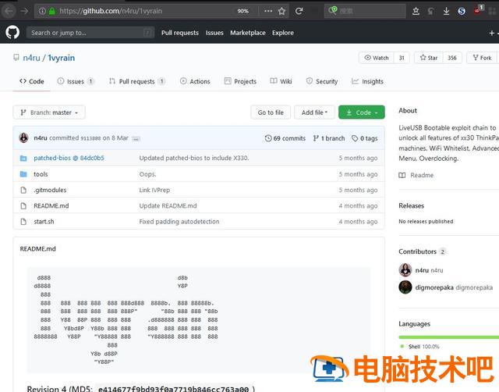Open Marketplace from top navigation
499x392 pixels.
[x=248, y=33]
